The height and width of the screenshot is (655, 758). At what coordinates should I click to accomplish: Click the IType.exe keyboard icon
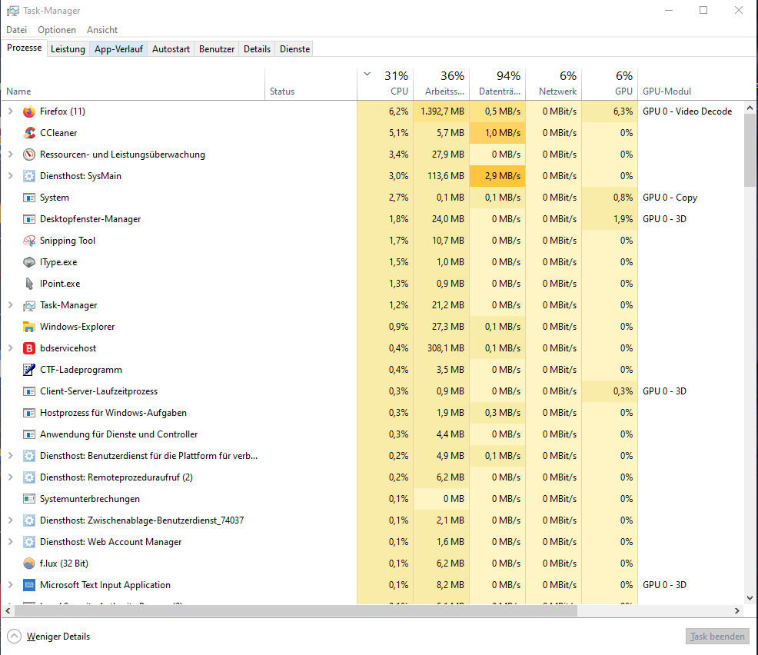click(29, 262)
